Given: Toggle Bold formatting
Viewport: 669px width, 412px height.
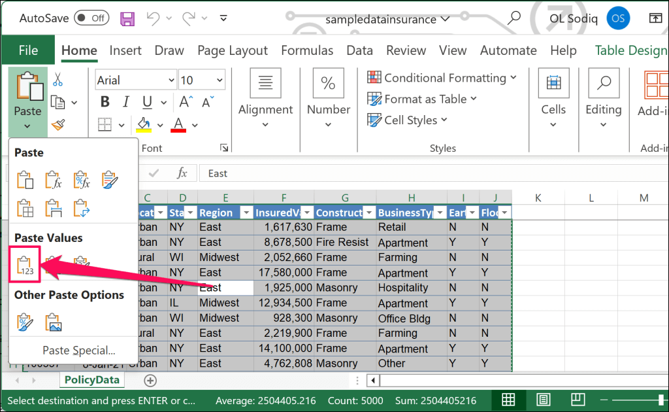Looking at the screenshot, I should (105, 102).
